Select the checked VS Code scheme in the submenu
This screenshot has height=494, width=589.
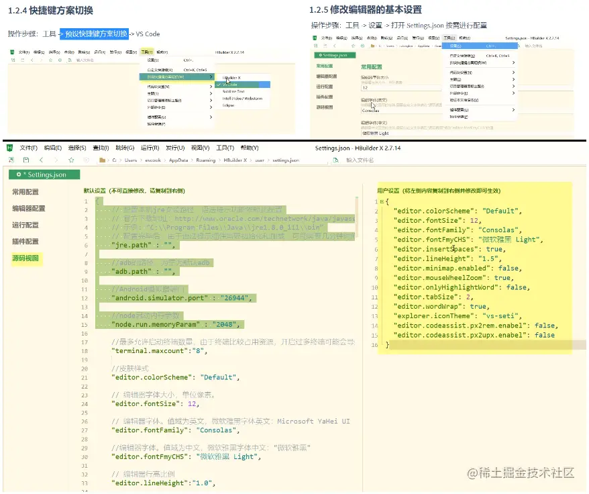(243, 85)
